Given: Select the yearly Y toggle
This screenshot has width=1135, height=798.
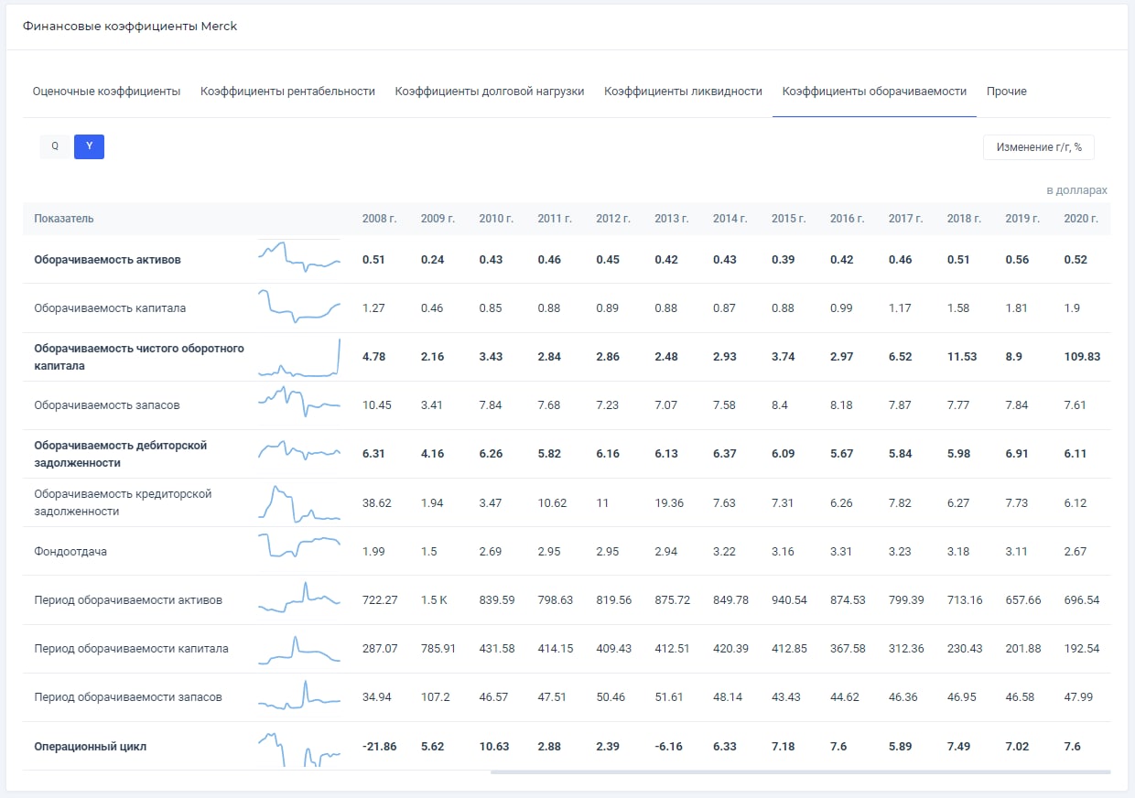Looking at the screenshot, I should click(89, 146).
